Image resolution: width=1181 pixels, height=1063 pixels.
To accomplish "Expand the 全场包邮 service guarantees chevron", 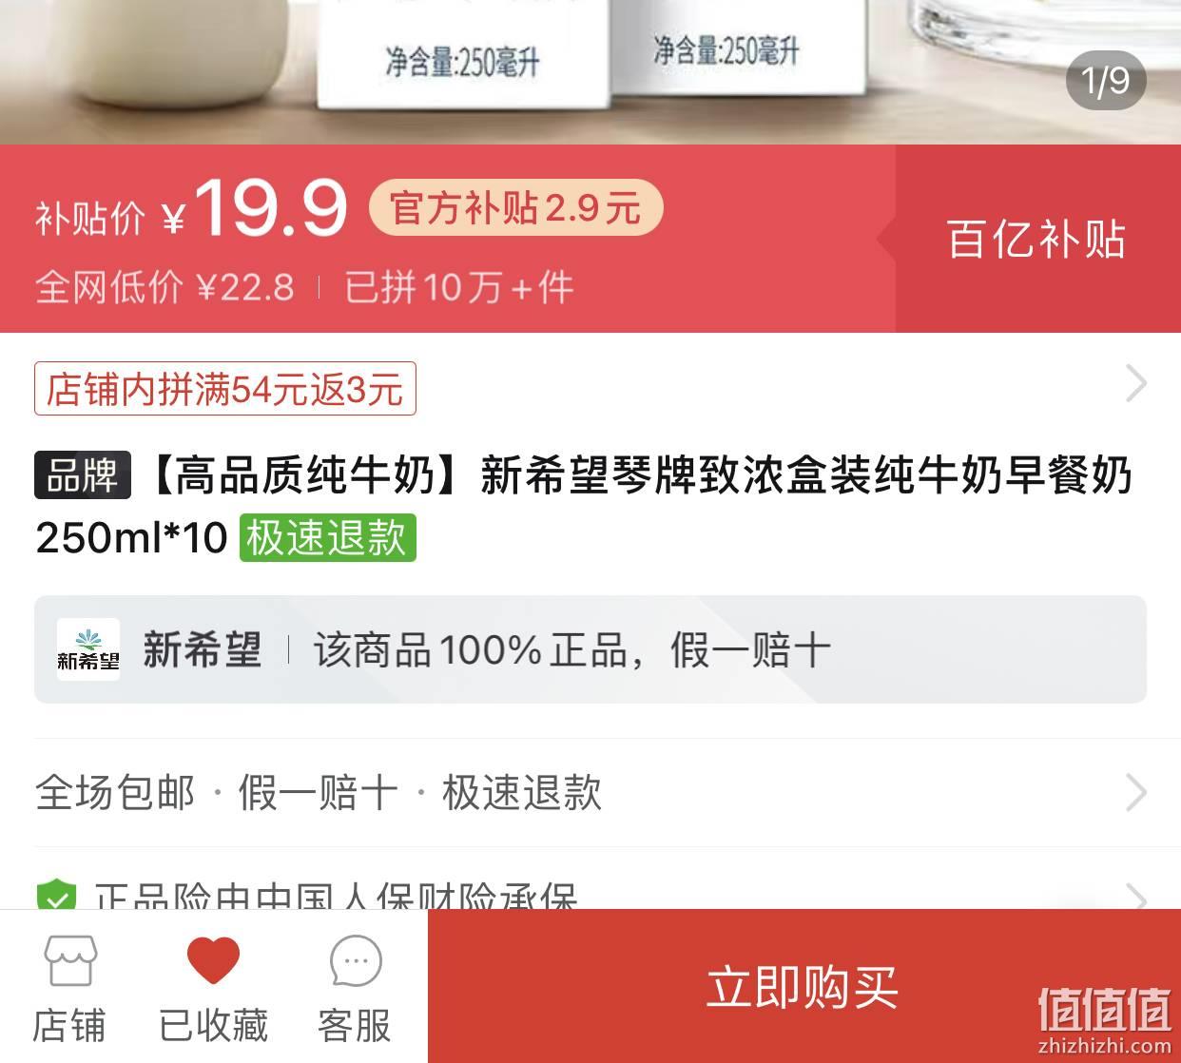I will tap(1136, 792).
